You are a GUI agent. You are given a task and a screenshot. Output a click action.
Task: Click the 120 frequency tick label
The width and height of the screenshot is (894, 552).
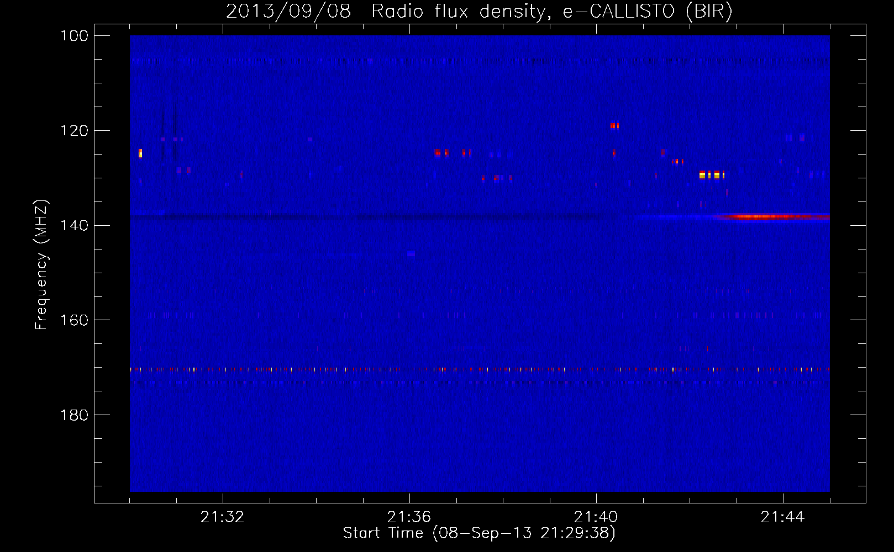point(74,131)
